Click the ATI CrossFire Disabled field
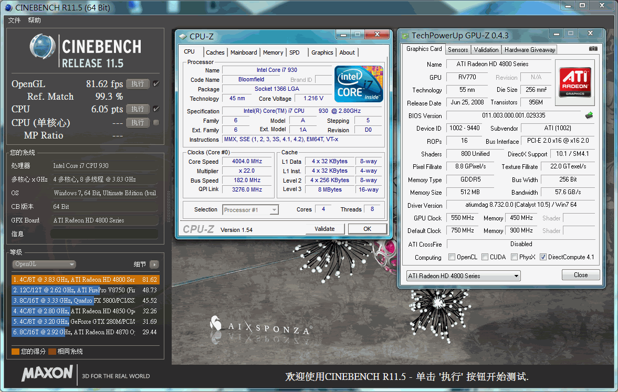618x392 pixels. (x=521, y=244)
